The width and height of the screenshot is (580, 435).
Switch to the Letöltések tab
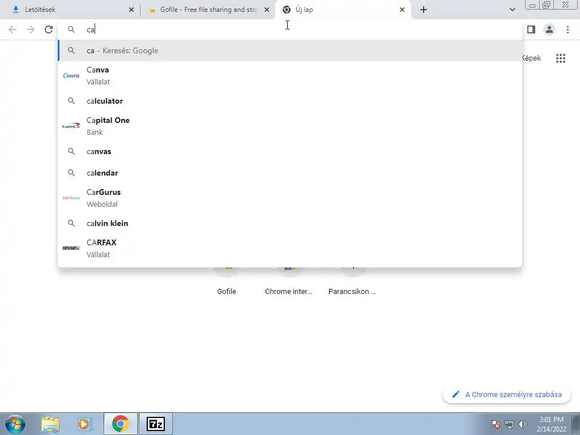click(69, 10)
